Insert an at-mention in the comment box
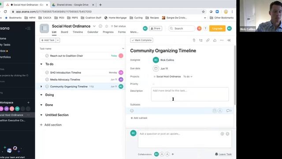This screenshot has width=282, height=159. tap(222, 134)
